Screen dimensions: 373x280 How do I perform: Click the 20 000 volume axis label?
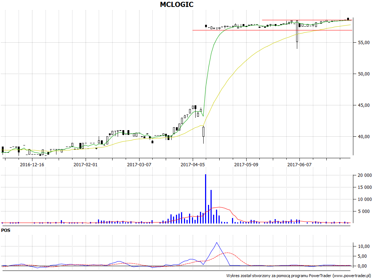click(x=365, y=175)
